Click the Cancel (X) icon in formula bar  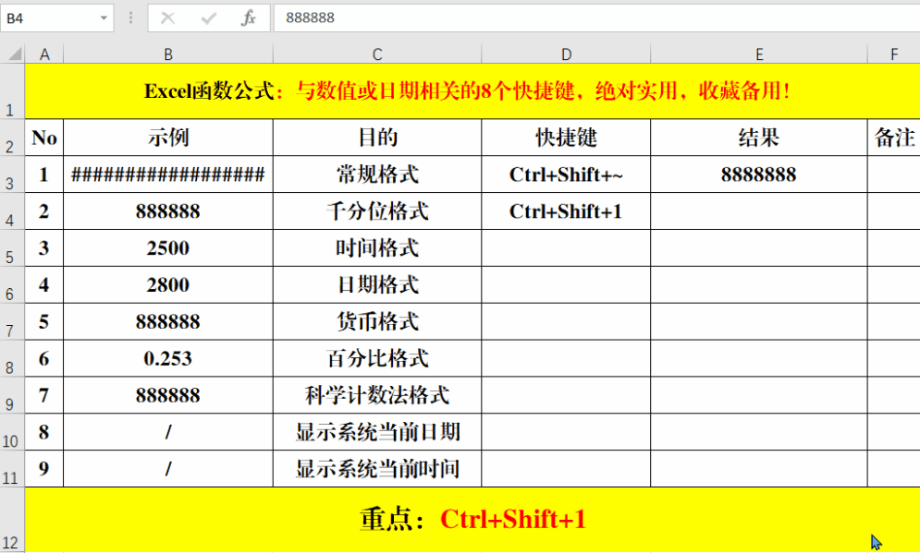[x=167, y=18]
